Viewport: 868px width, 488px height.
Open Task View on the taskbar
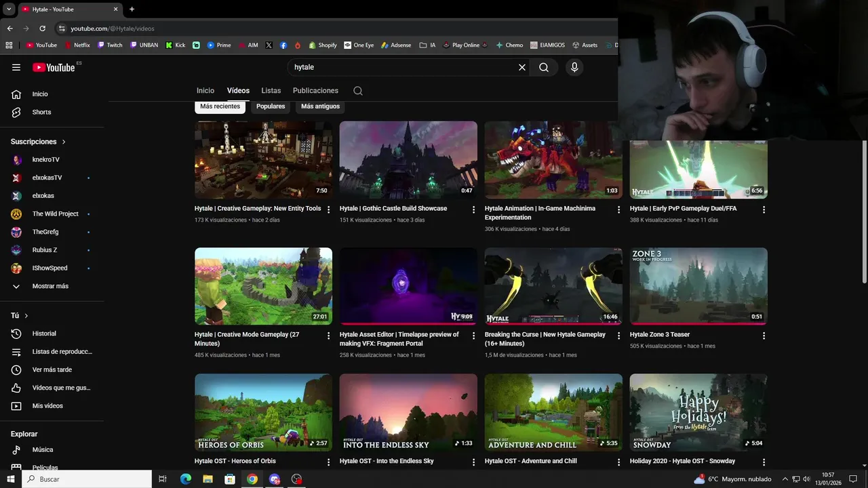[163, 479]
